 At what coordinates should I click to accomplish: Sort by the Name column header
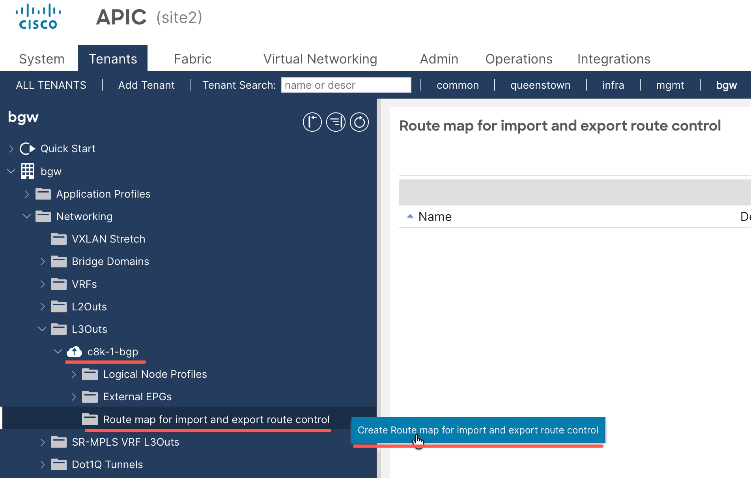tap(435, 217)
